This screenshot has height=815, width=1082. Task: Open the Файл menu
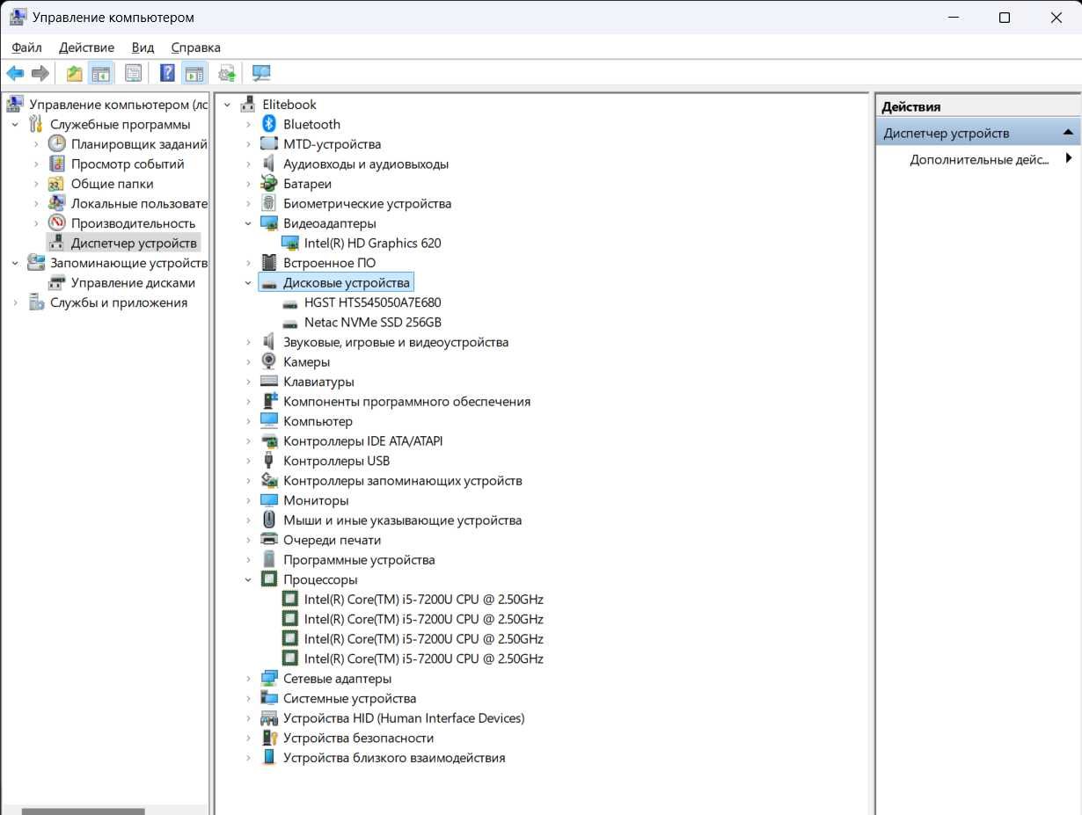click(26, 47)
